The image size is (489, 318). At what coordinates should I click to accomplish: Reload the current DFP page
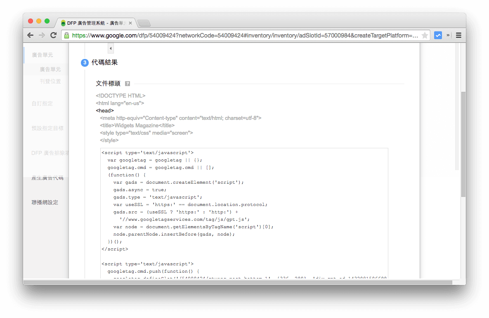tap(53, 35)
